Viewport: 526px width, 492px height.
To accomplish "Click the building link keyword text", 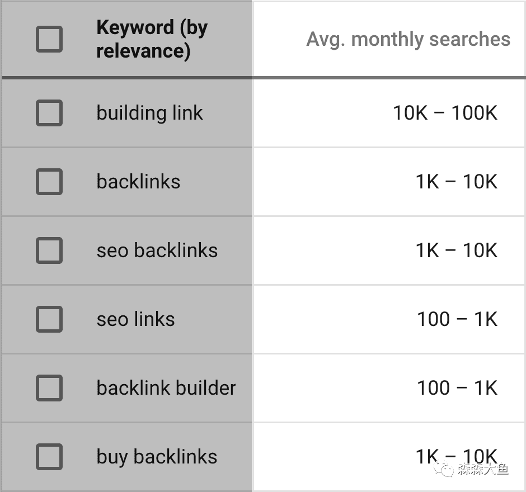I will [149, 113].
